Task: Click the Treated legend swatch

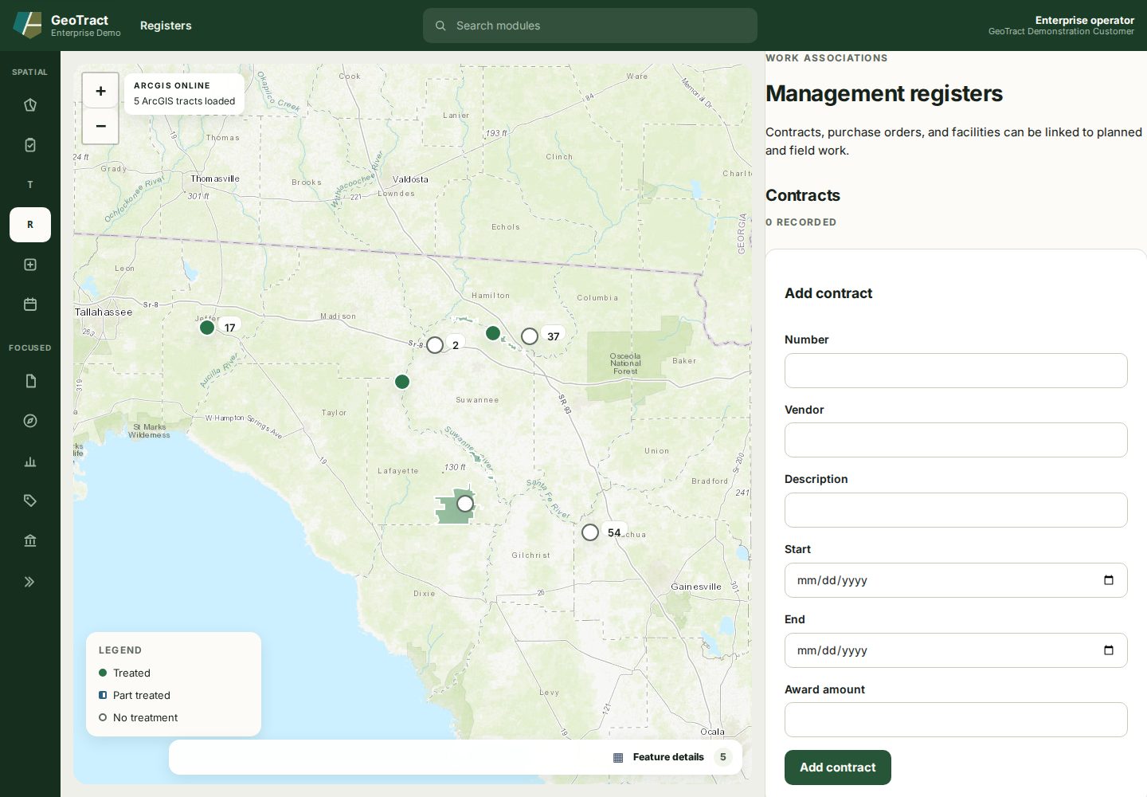Action: [103, 673]
